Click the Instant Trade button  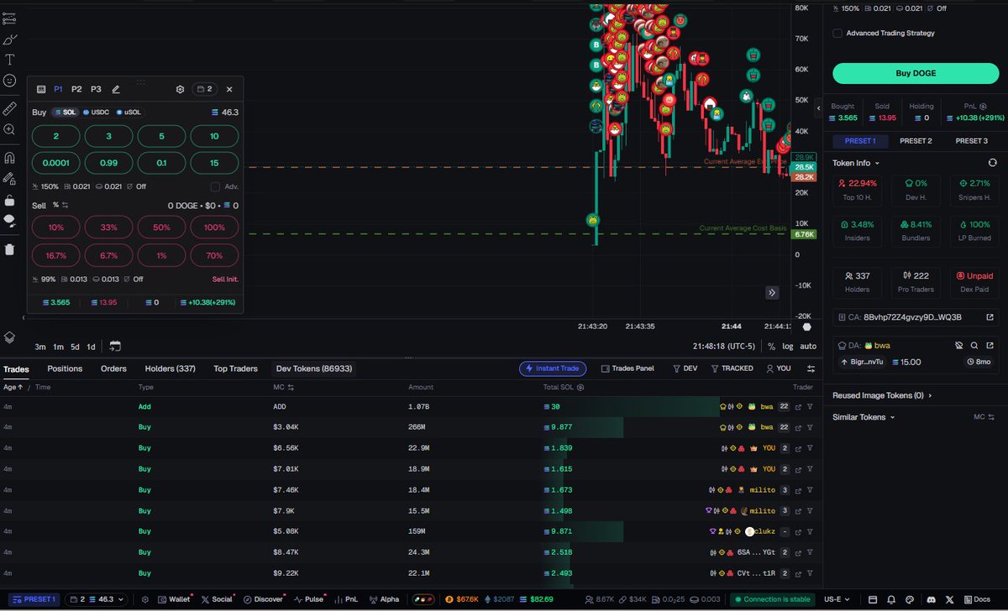click(552, 368)
